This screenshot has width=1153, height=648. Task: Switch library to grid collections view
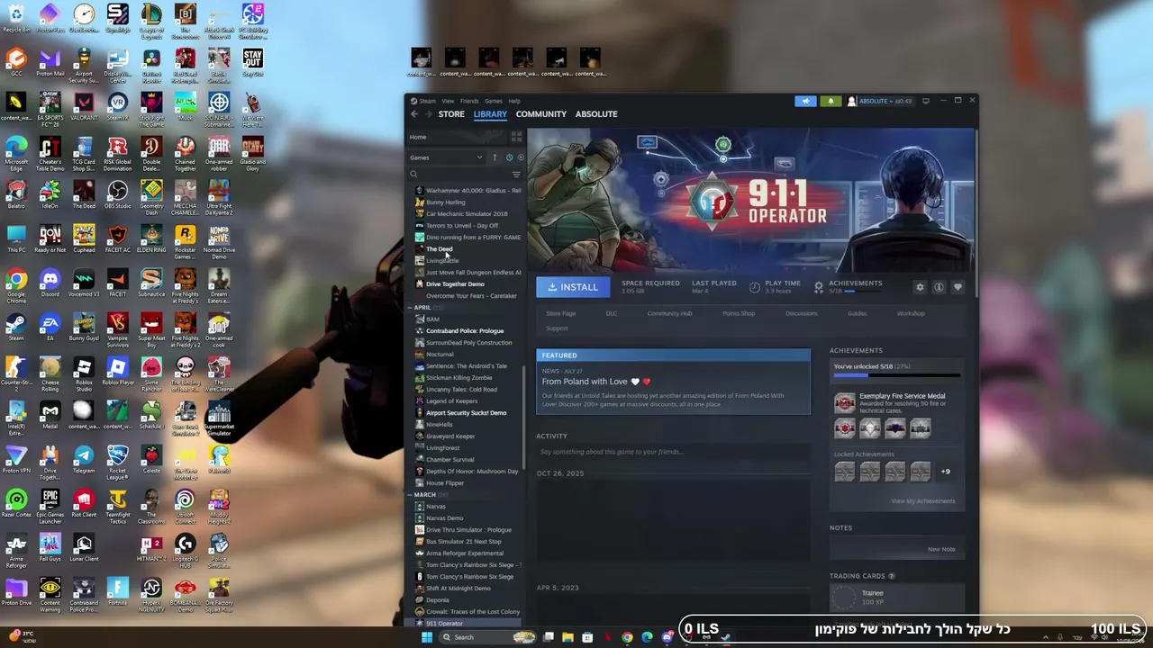pos(516,137)
